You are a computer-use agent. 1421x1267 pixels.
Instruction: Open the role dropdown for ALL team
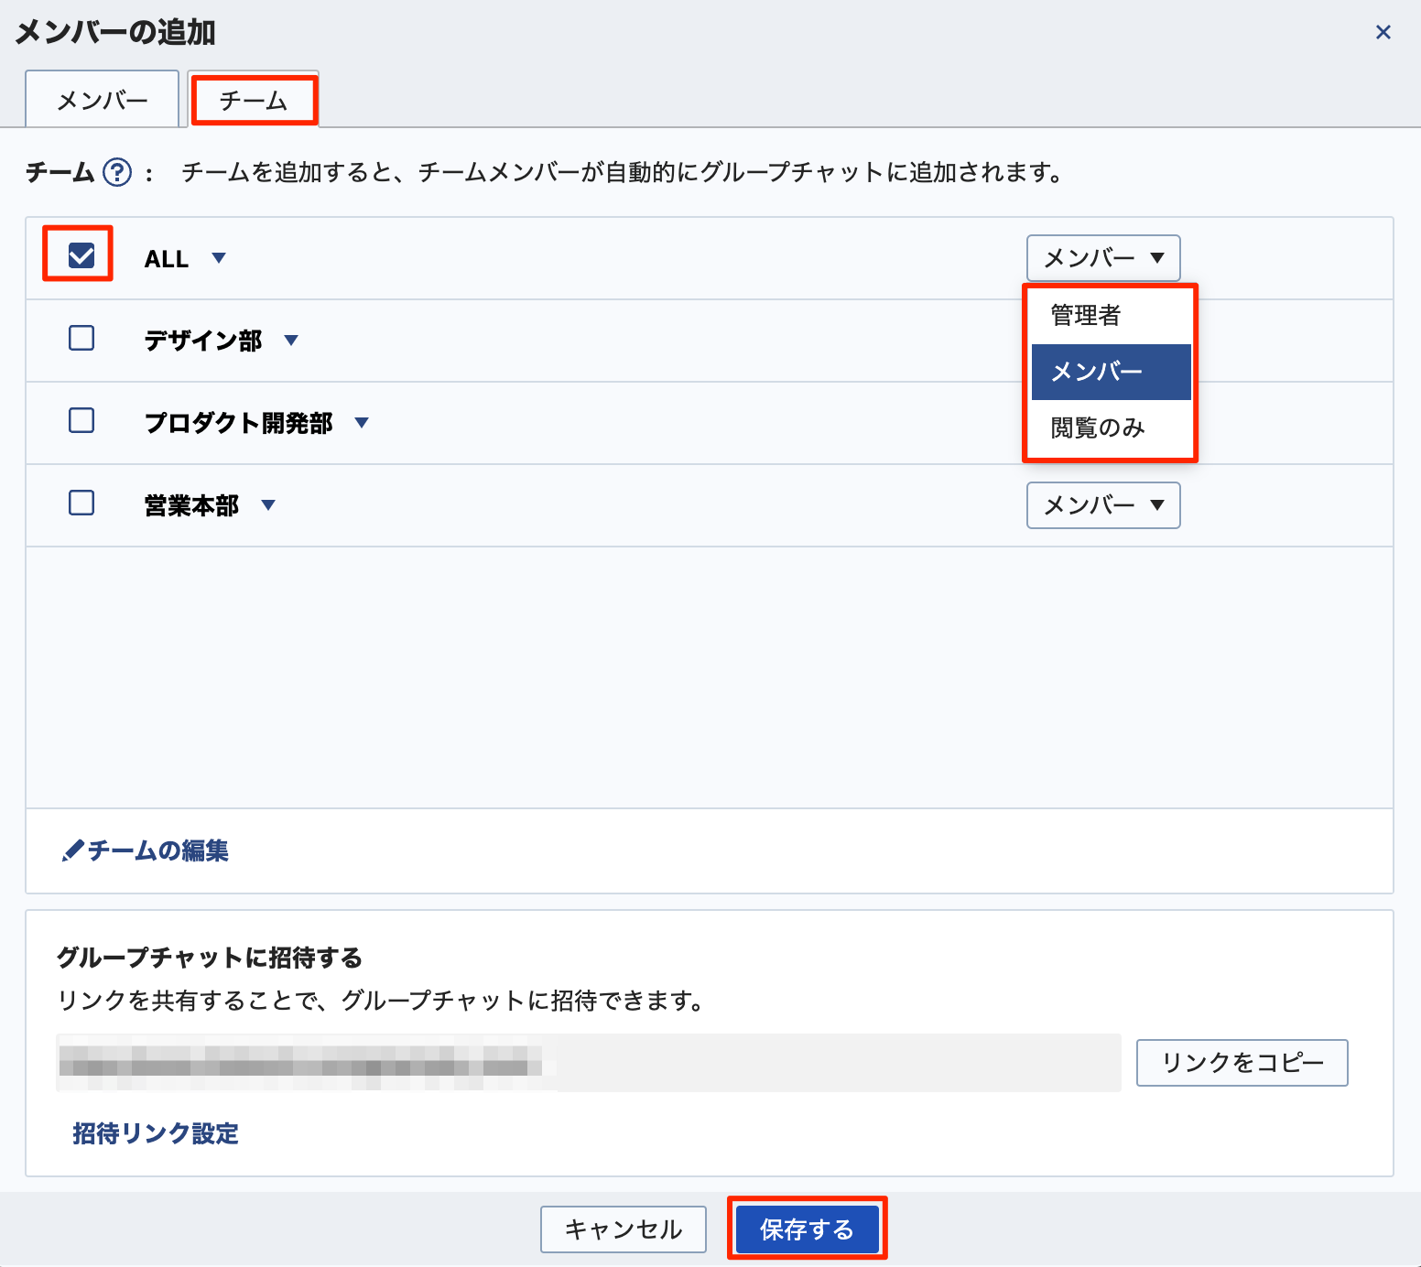[1102, 258]
